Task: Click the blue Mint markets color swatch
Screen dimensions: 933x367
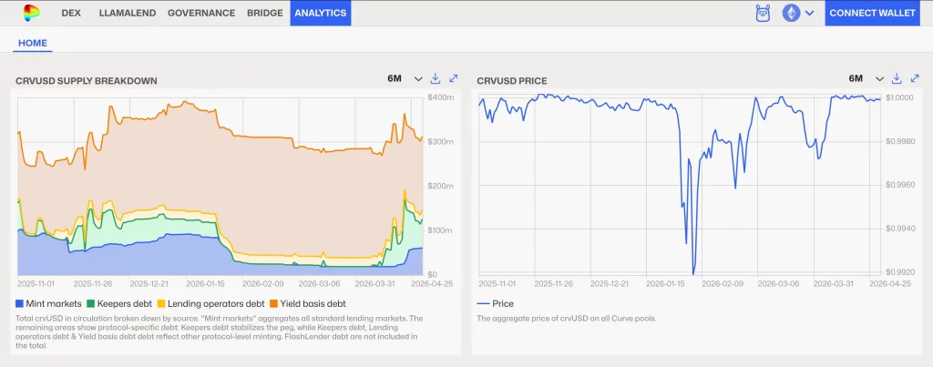Action: tap(20, 303)
